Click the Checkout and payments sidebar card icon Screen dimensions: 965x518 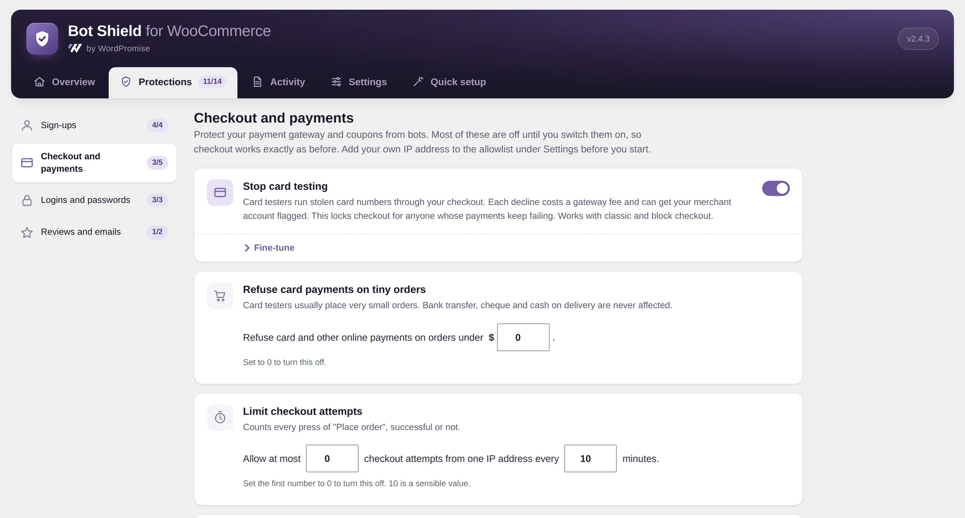pyautogui.click(x=27, y=162)
